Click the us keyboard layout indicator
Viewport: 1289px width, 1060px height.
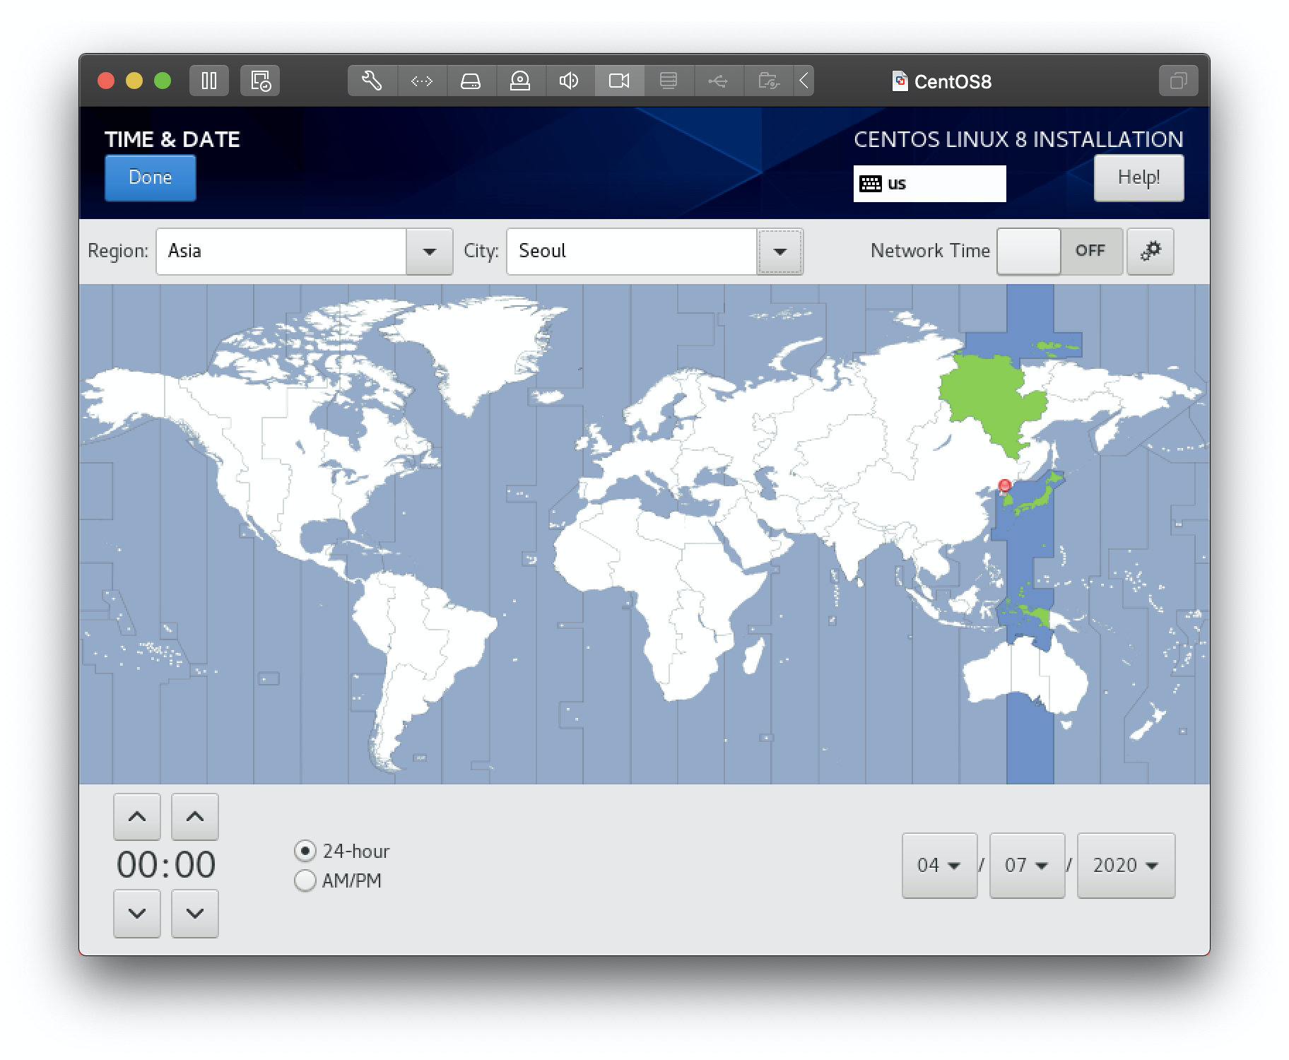click(x=929, y=184)
